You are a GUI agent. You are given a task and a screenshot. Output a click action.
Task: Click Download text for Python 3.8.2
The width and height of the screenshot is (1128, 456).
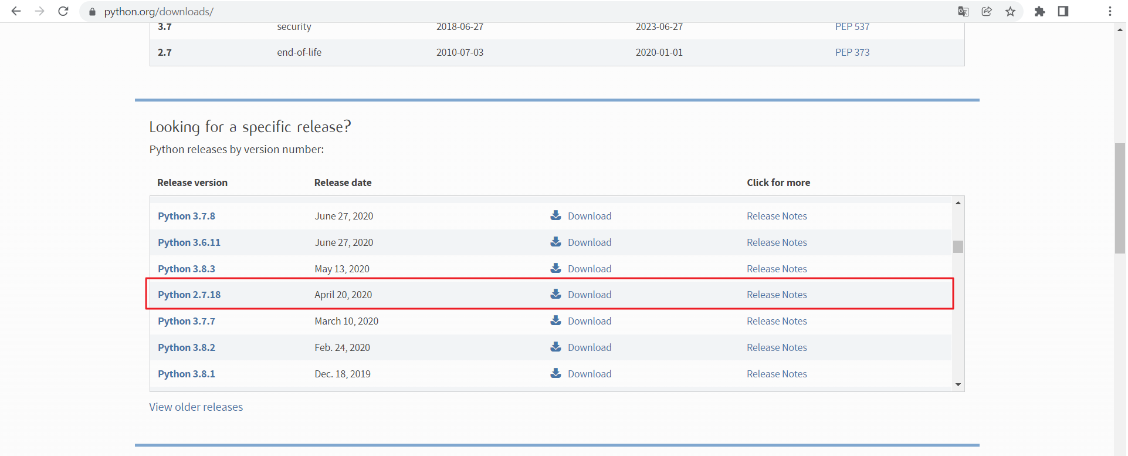pos(590,347)
